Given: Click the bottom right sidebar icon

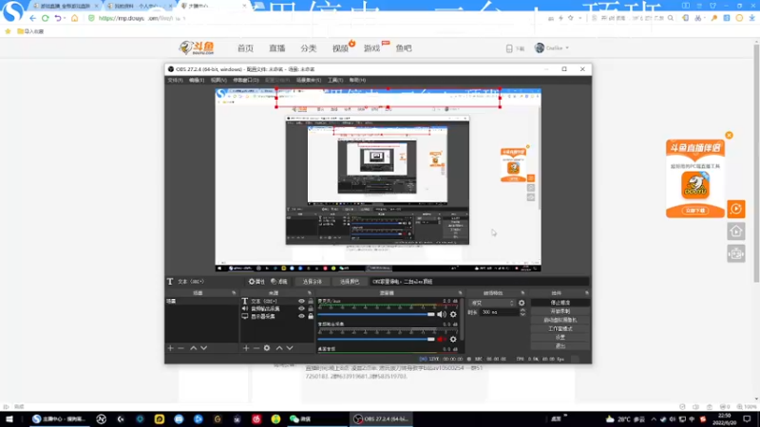Looking at the screenshot, I should click(x=735, y=253).
